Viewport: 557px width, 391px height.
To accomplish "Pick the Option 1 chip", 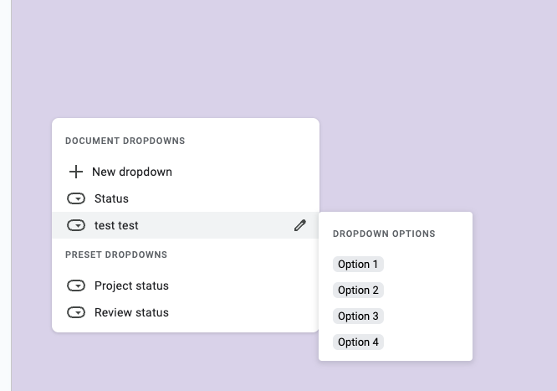I will [x=358, y=265].
